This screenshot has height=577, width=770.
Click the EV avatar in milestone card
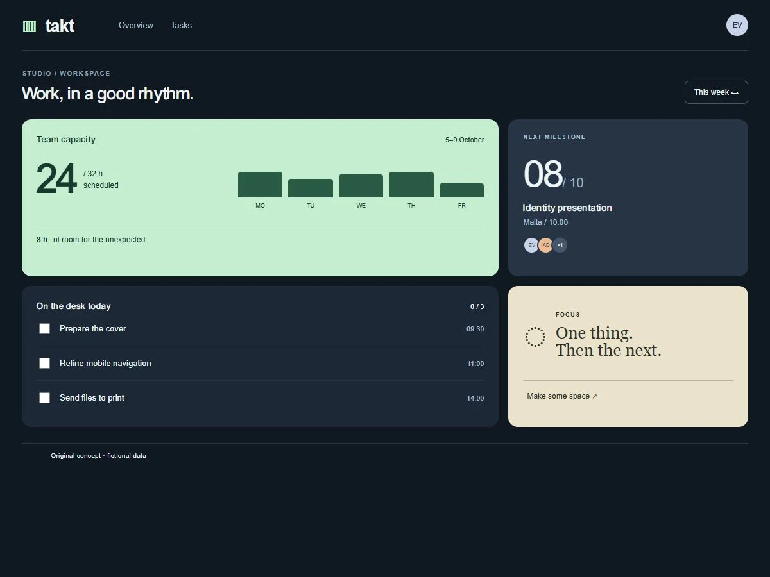point(531,245)
